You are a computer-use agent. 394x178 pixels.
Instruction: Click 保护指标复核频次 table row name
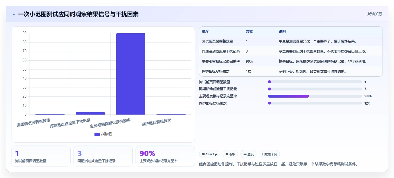[x=216, y=71]
